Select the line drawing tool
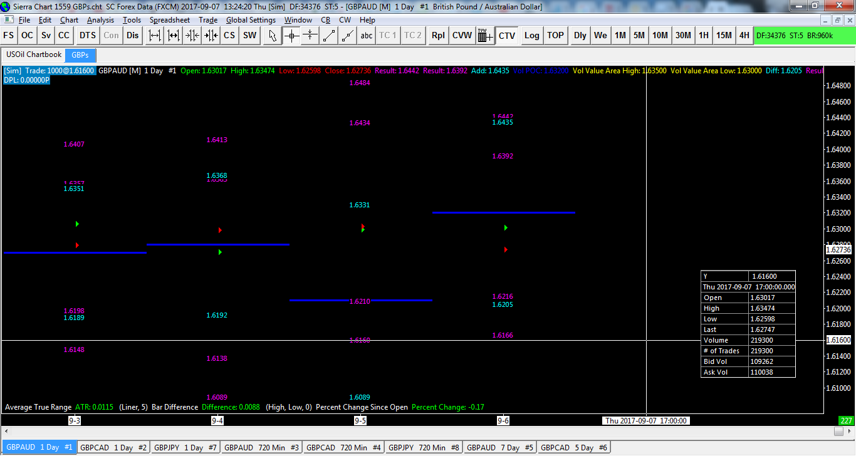Screen dimensions: 856x456 pyautogui.click(x=329, y=35)
